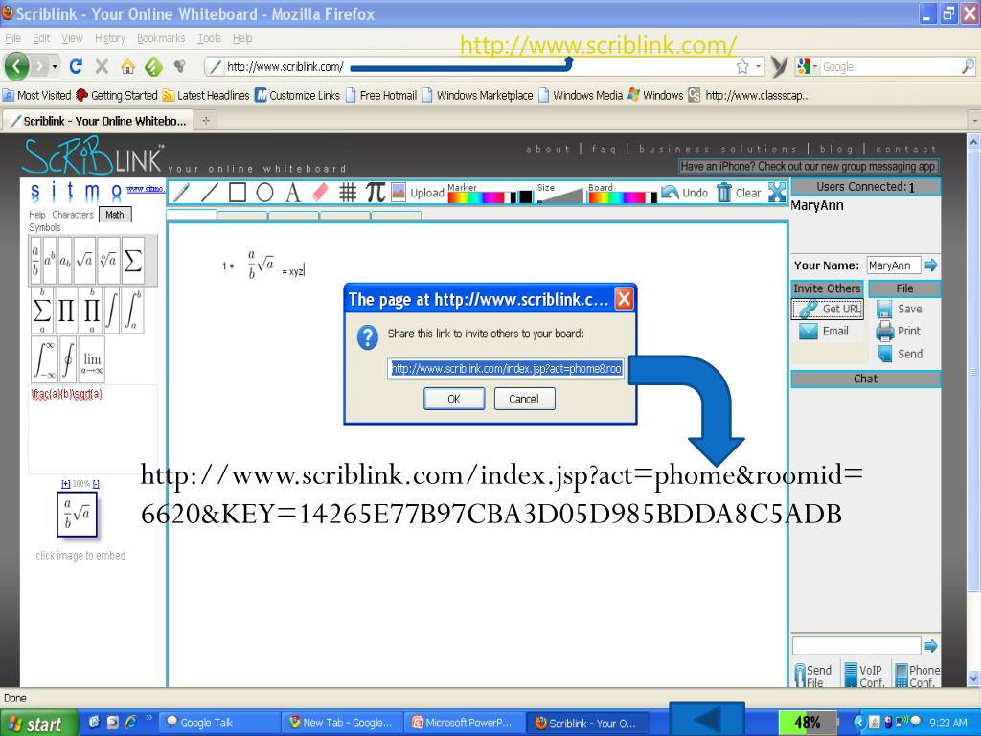Open the Help tab in sitmo panel
Screen dimensions: 981x736
click(x=37, y=215)
